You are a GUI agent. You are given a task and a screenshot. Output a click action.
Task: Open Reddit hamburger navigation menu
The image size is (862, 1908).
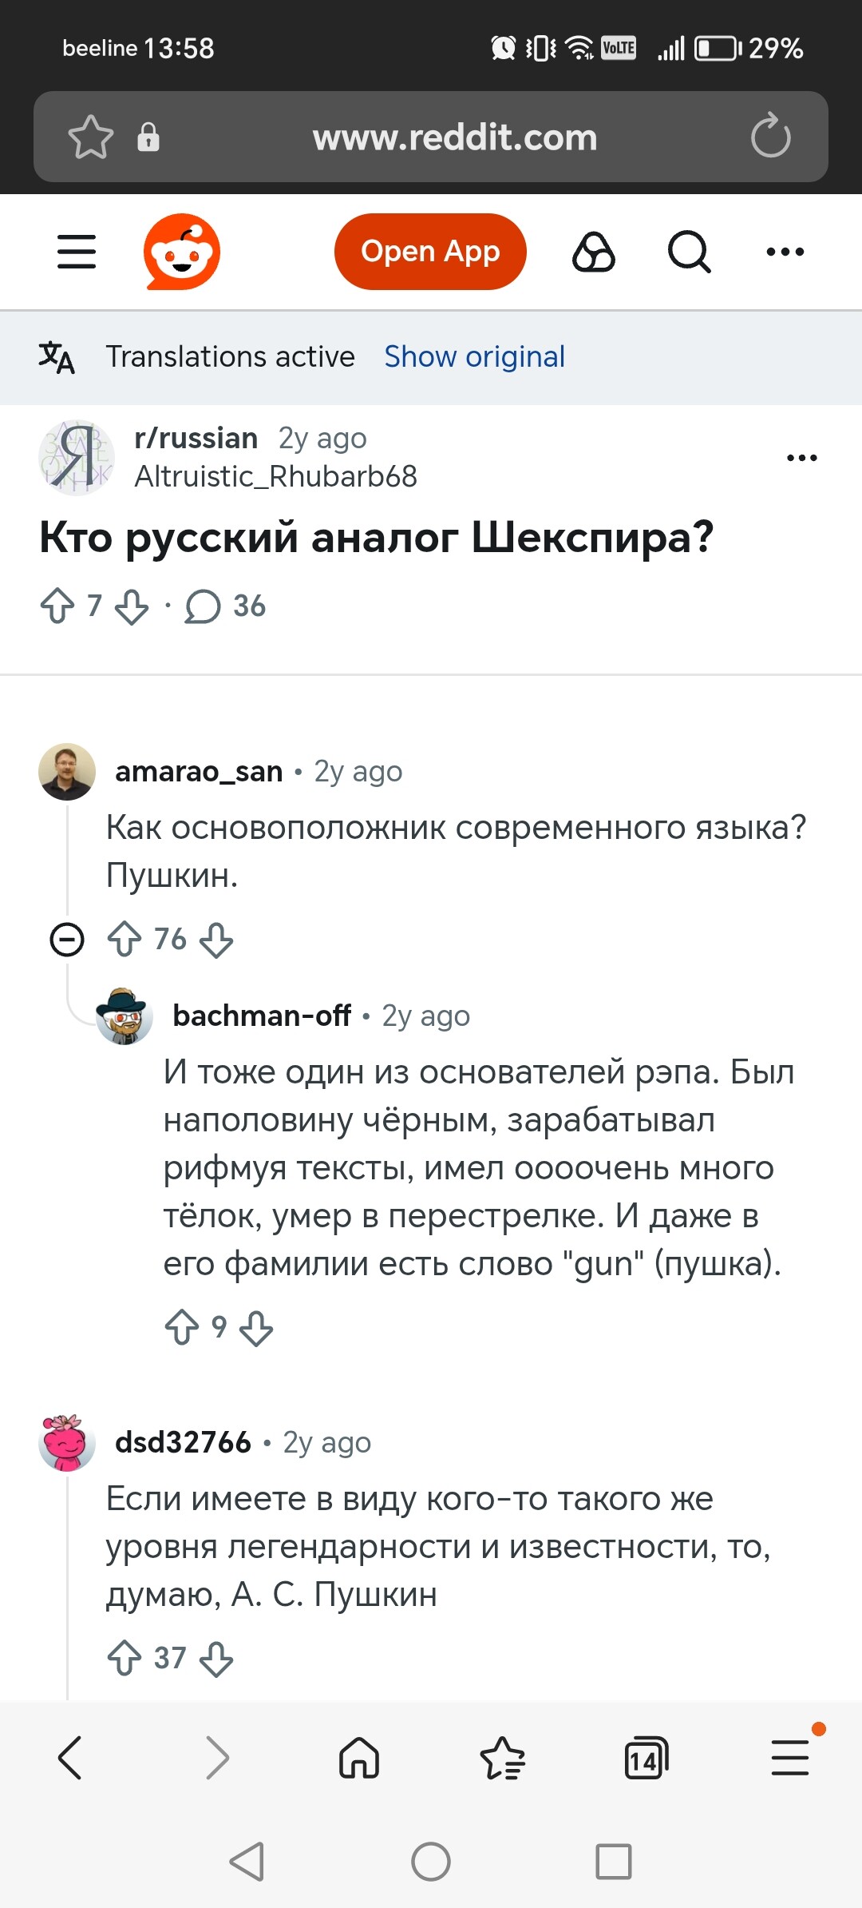(77, 252)
